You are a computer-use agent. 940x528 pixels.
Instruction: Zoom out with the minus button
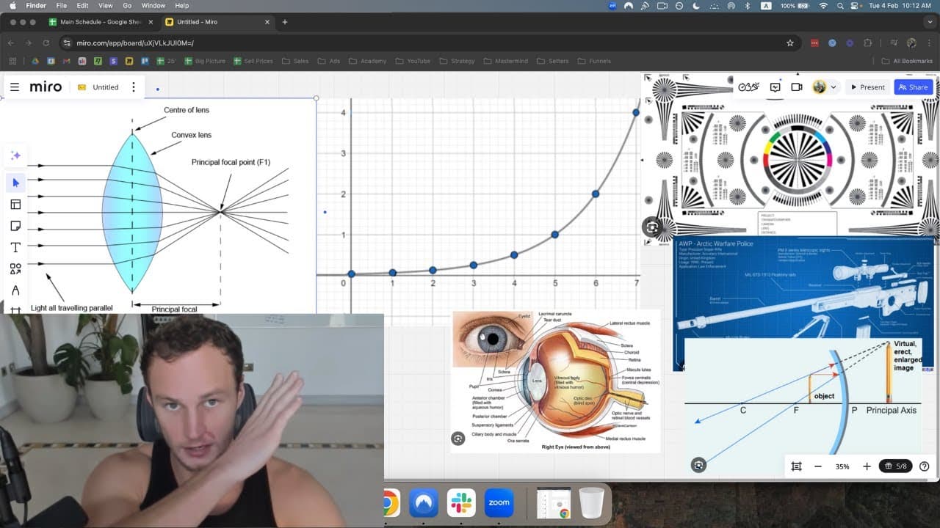817,466
